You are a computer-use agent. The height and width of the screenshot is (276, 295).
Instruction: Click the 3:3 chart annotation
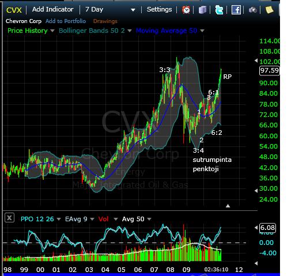(165, 70)
